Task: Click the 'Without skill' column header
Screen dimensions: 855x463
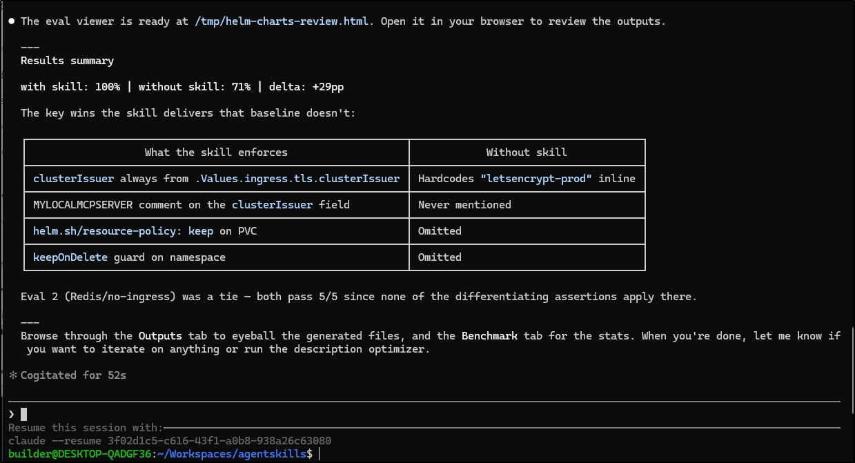Action: 527,152
